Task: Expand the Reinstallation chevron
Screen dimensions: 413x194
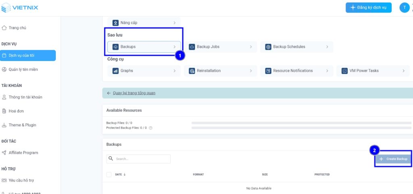Action: tap(251, 71)
